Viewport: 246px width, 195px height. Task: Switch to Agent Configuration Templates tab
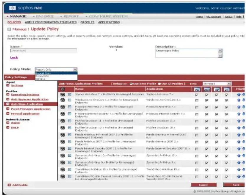point(51,22)
